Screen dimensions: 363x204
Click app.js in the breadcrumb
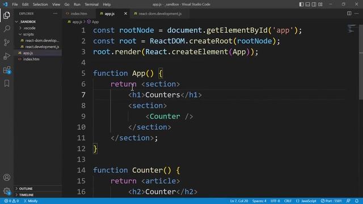pos(77,22)
